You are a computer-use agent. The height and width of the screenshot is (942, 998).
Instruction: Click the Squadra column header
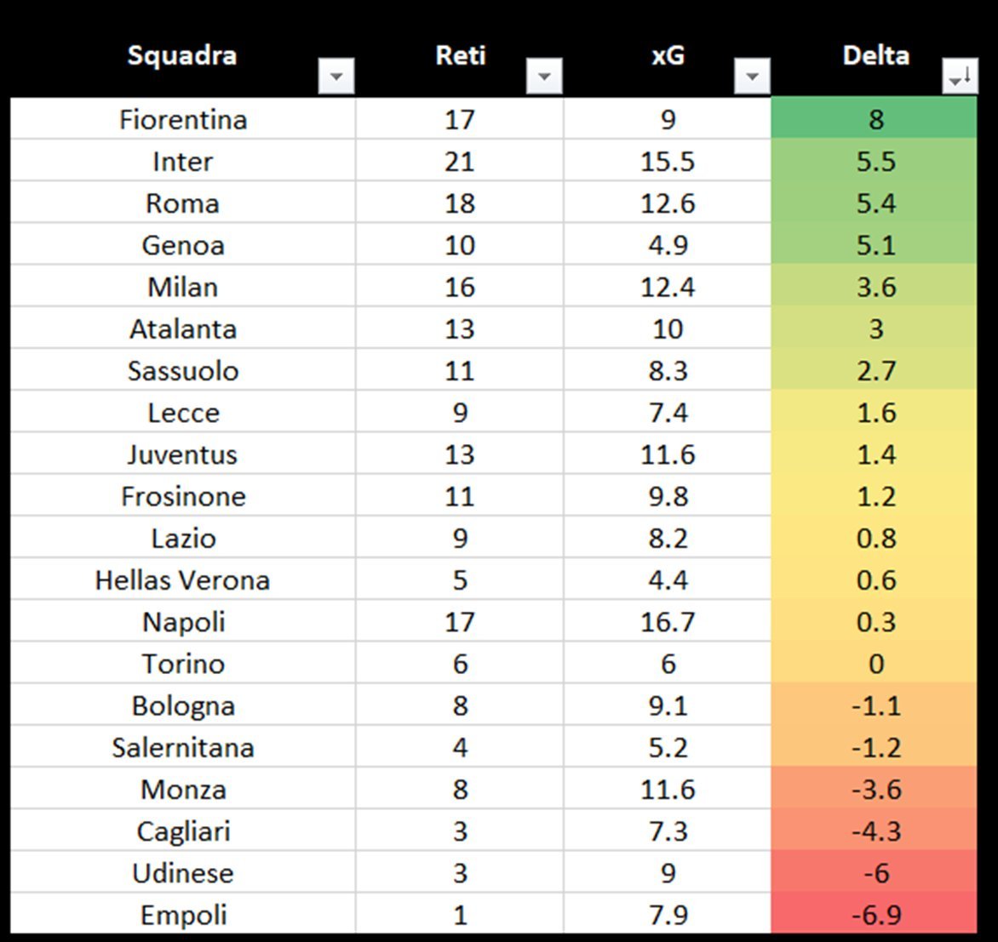click(x=182, y=55)
